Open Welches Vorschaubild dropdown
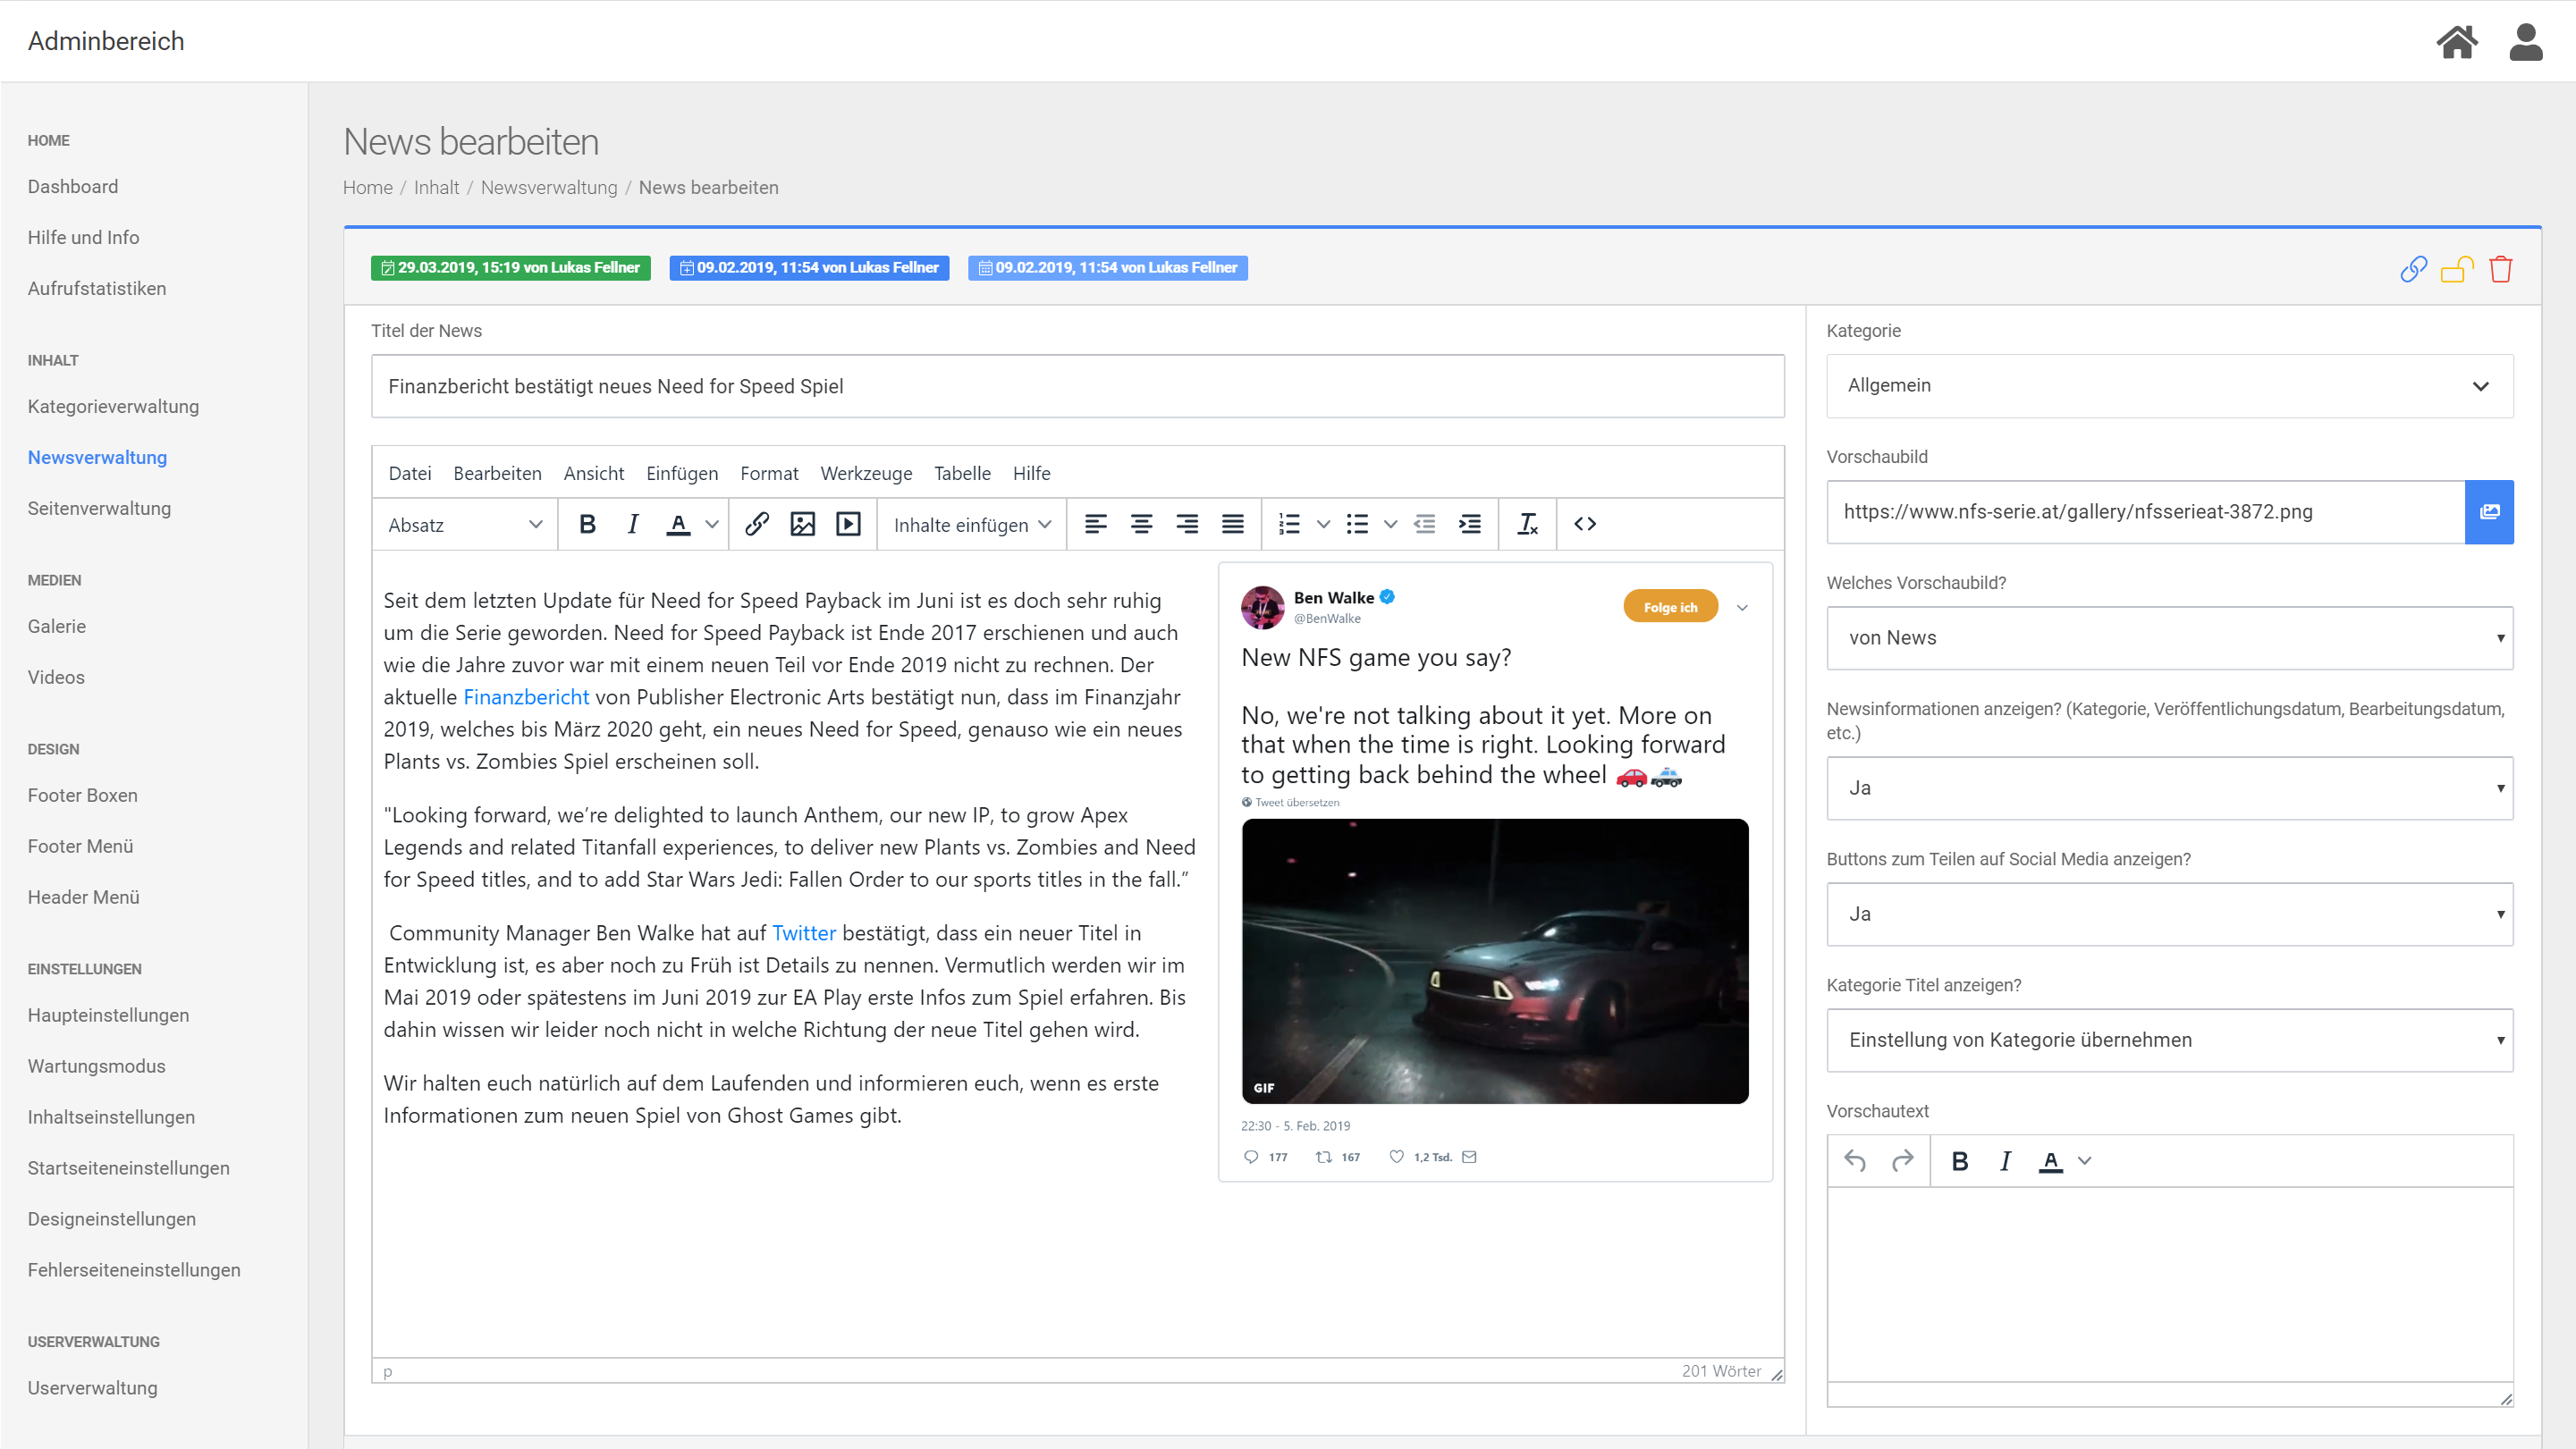 [x=2170, y=638]
